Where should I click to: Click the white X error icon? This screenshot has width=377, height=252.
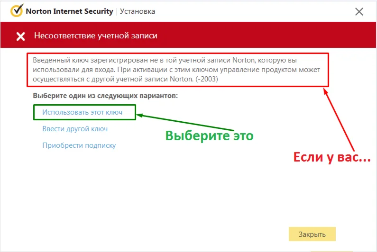coord(20,36)
